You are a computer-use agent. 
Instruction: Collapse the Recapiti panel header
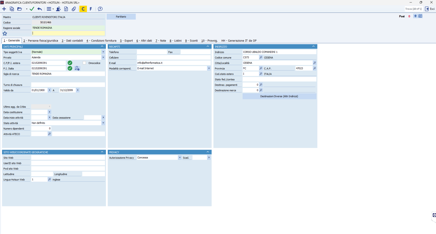[208, 46]
